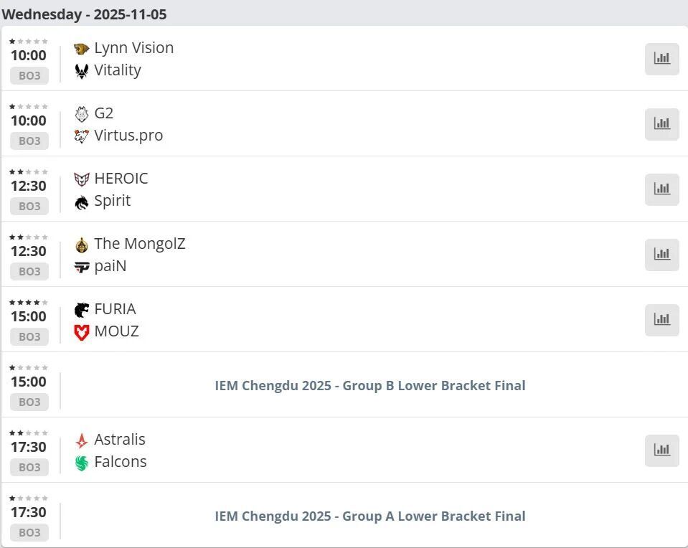The image size is (688, 548).
Task: Click the MOUZ team logo
Action: coord(82,332)
